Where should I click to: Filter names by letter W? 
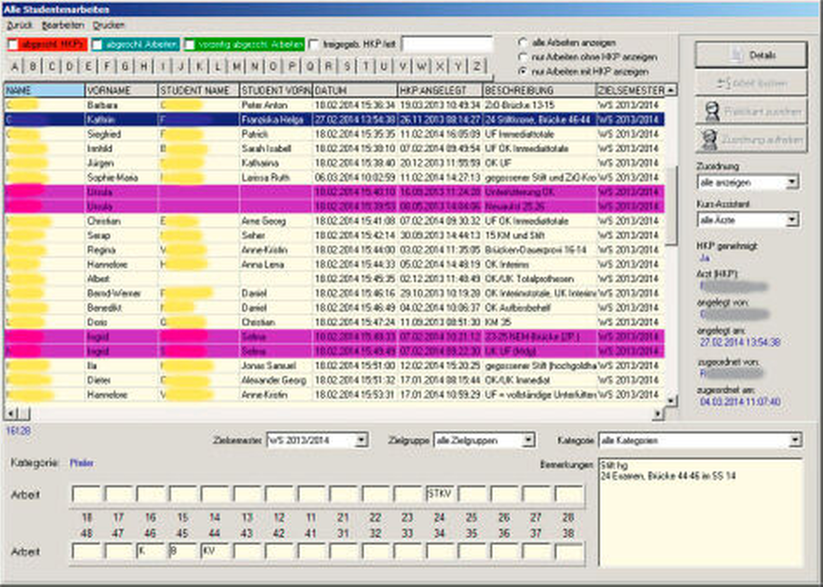(x=421, y=66)
